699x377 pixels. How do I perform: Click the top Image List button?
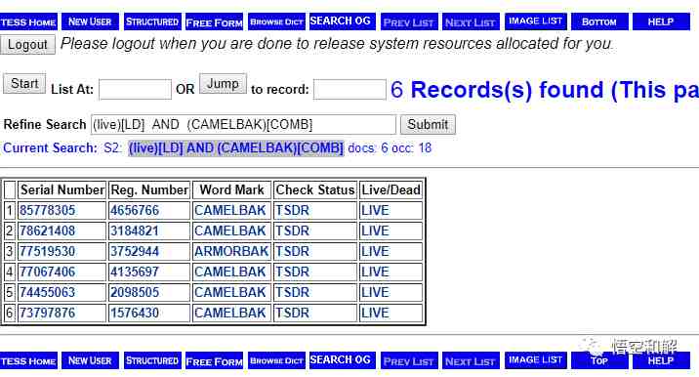535,21
